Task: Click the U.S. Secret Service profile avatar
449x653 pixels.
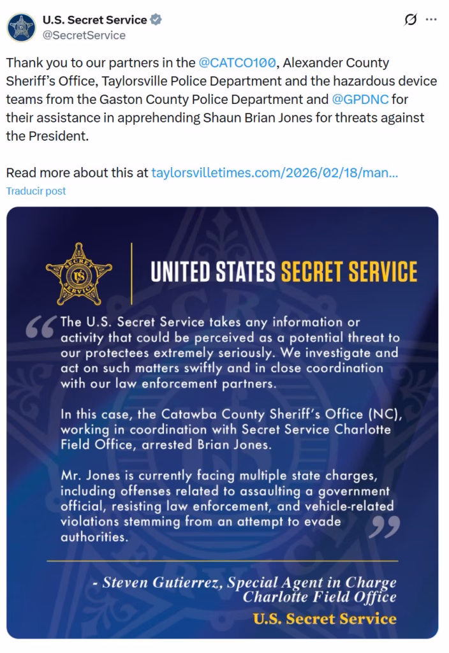Action: point(21,27)
